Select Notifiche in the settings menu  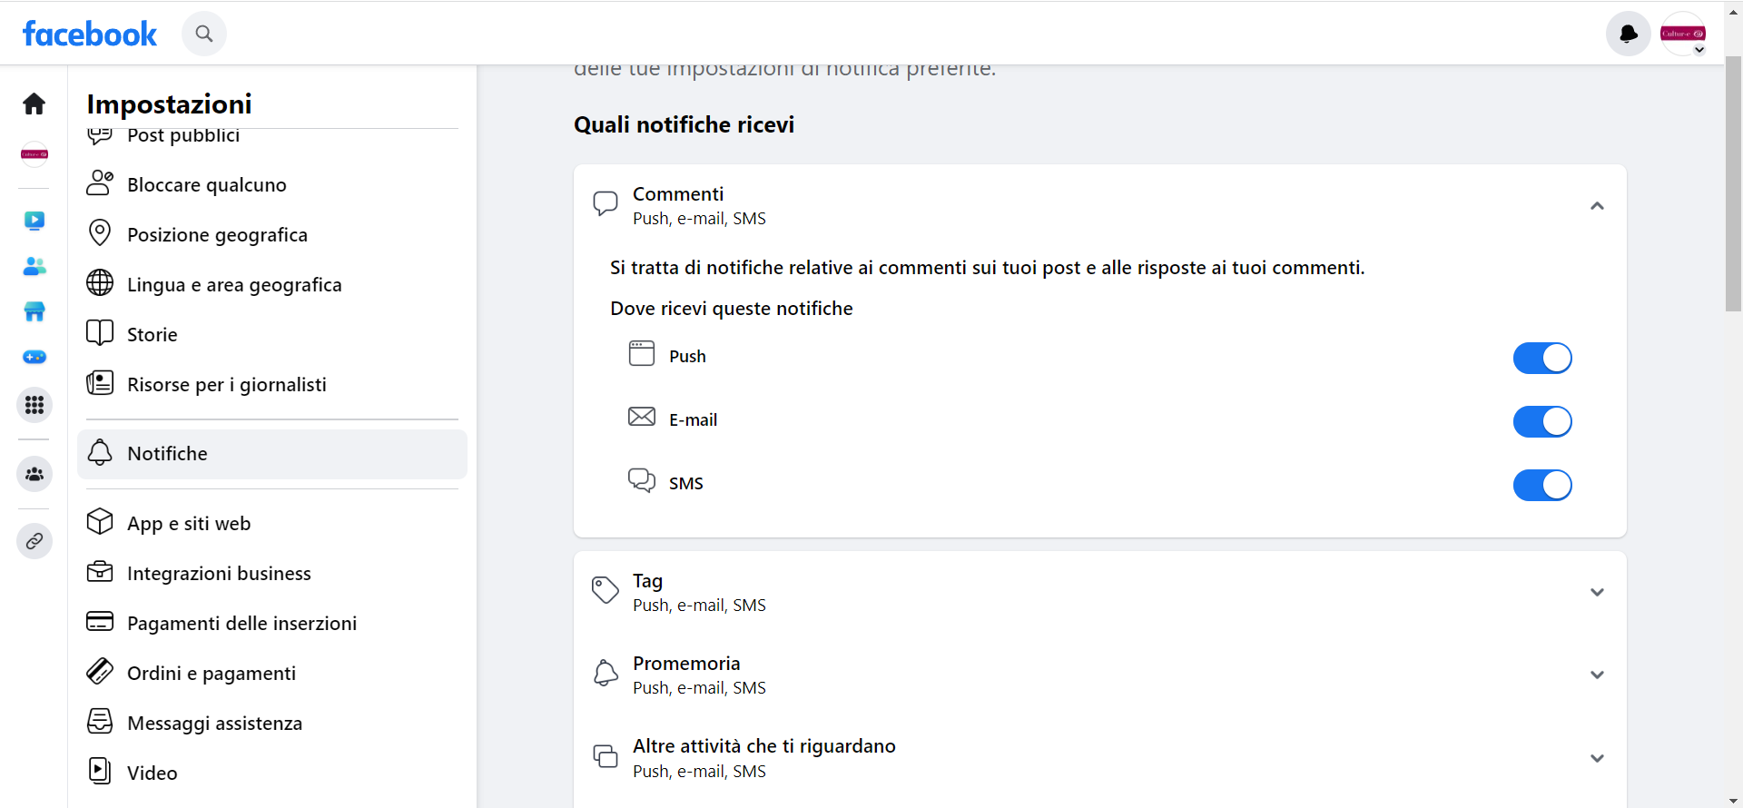point(167,453)
